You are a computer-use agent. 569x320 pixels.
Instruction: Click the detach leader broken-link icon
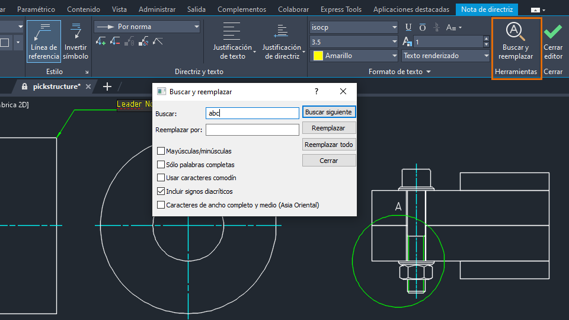[x=143, y=41]
